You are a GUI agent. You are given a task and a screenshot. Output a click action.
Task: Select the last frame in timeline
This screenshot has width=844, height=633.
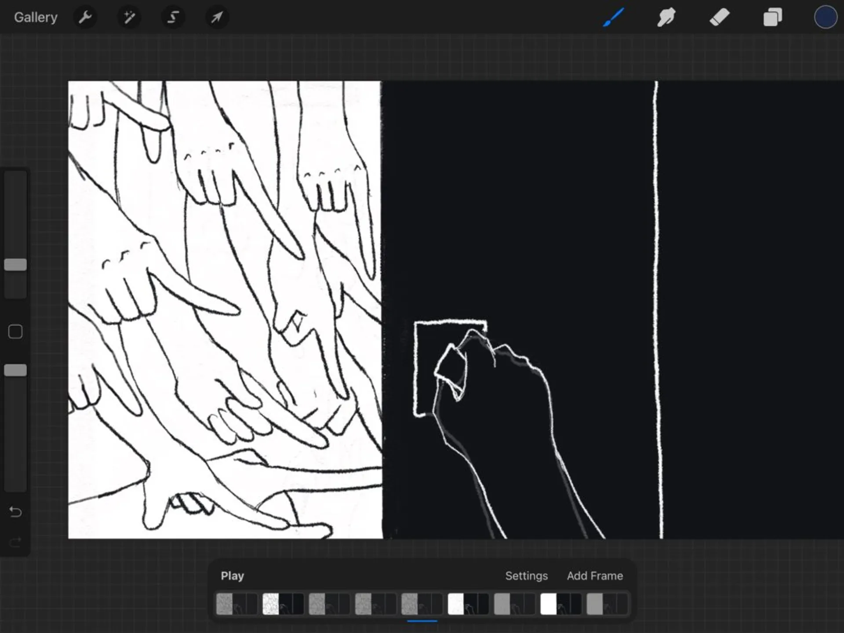(607, 604)
